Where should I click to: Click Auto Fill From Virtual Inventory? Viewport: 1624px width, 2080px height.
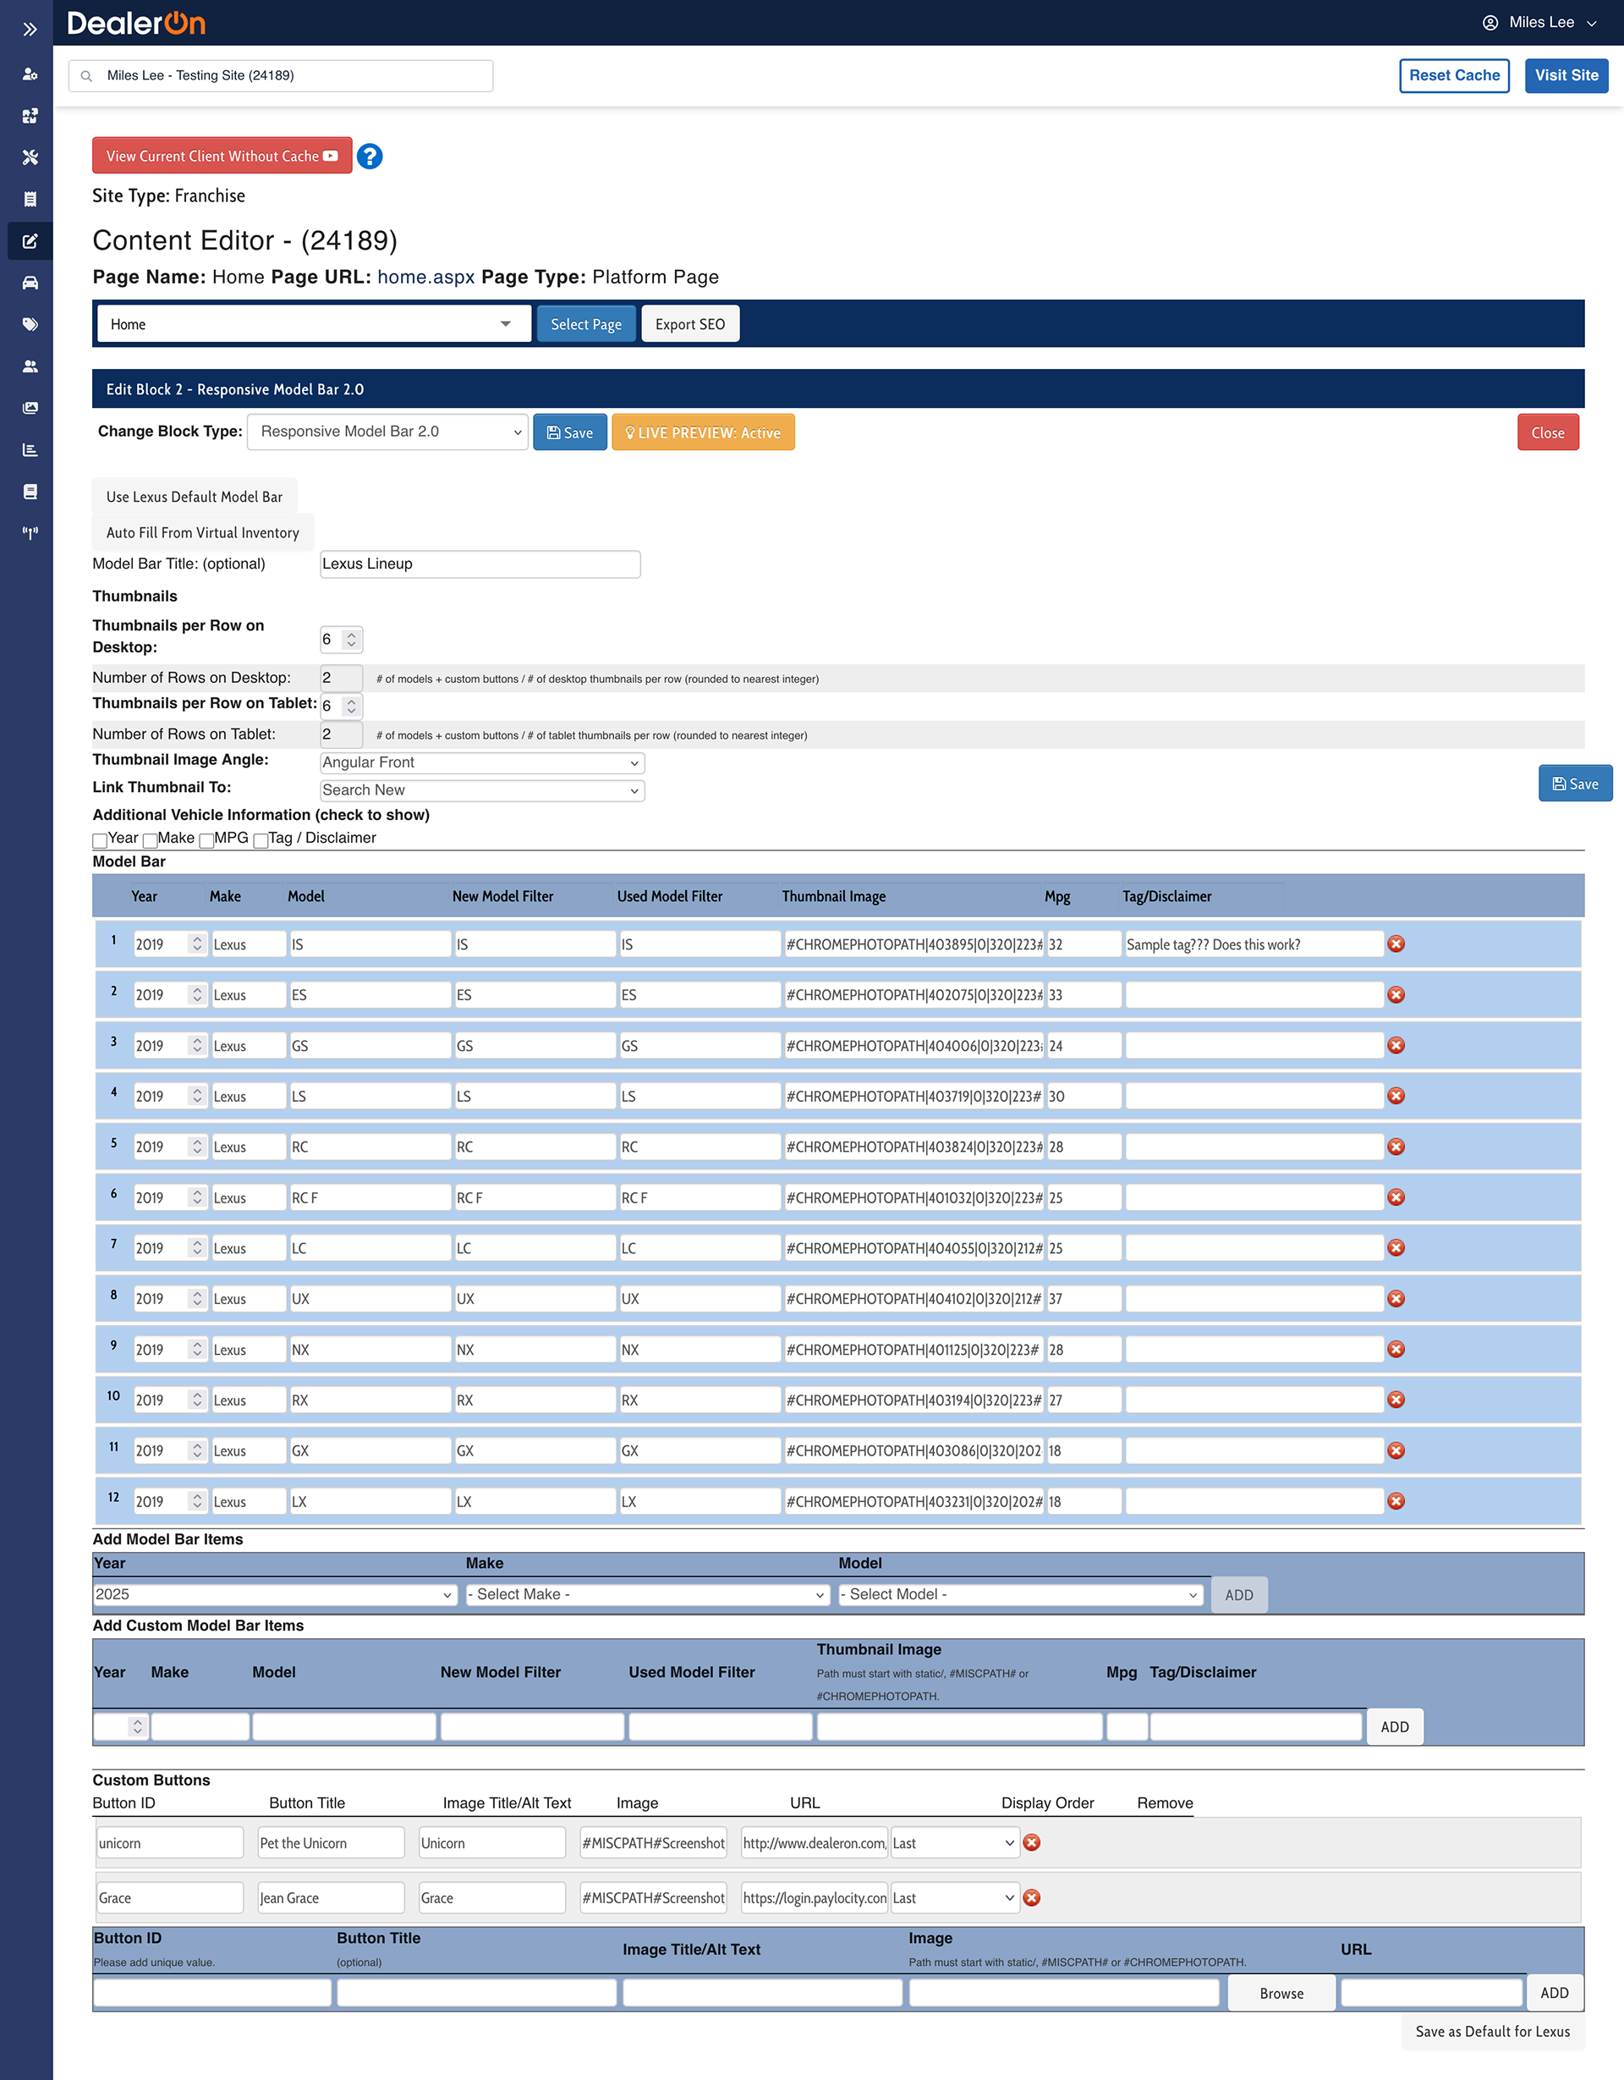point(203,532)
